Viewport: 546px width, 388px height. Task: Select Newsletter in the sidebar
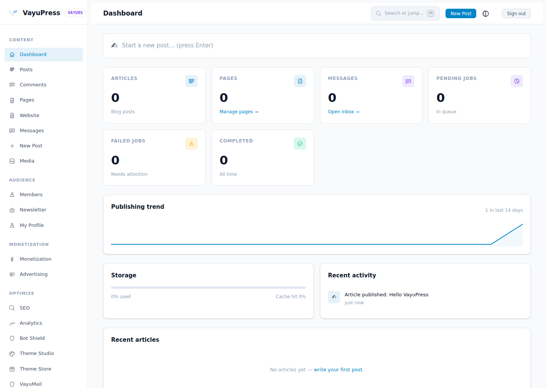coord(44,210)
